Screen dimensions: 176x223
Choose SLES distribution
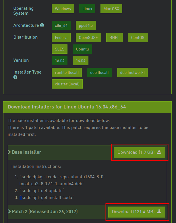pos(60,49)
